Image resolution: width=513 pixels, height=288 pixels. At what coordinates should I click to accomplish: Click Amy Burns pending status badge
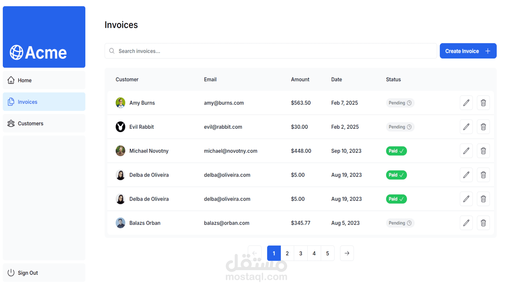(400, 103)
